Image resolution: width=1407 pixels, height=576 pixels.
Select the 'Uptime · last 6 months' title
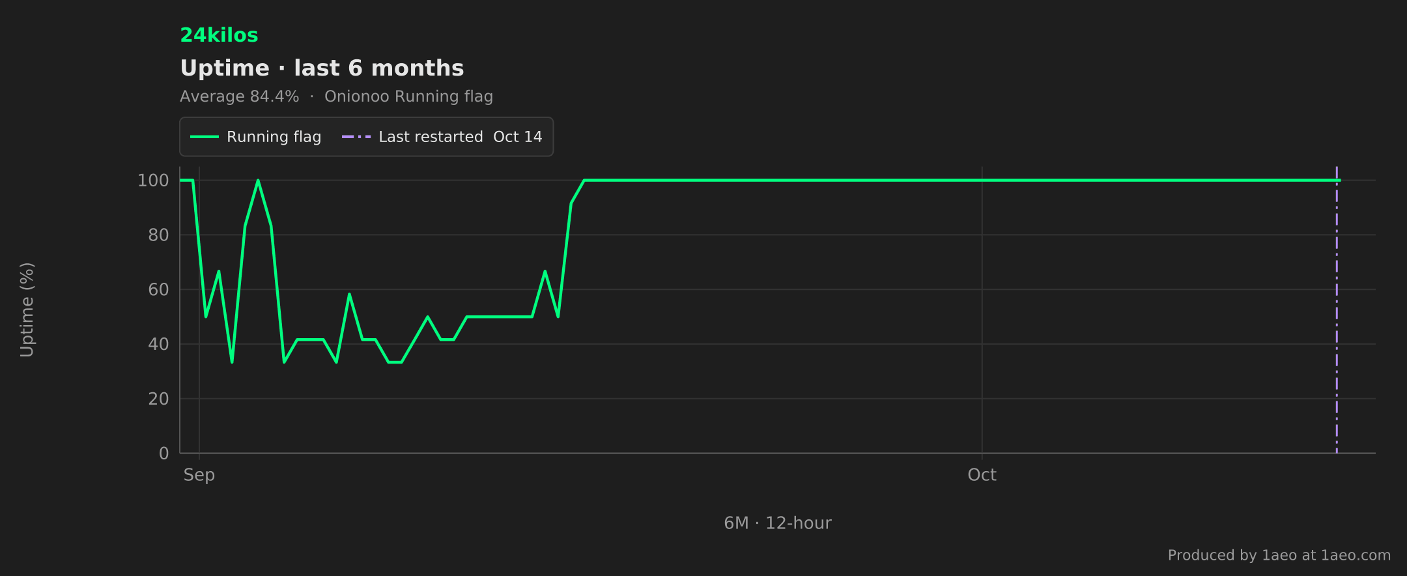tap(322, 68)
